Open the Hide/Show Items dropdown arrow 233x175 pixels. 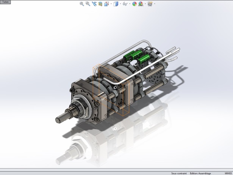coord(129,4)
